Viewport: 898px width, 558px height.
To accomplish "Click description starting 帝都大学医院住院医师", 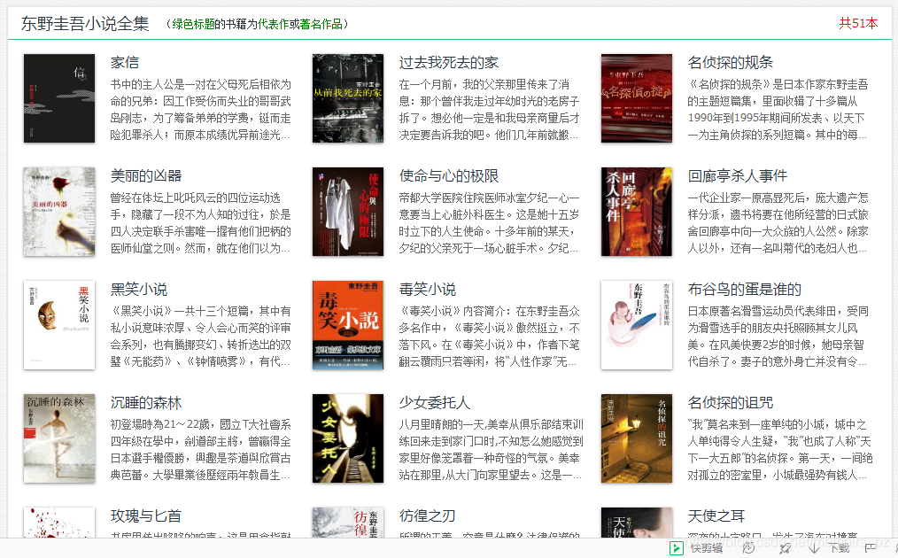I will pos(489,223).
